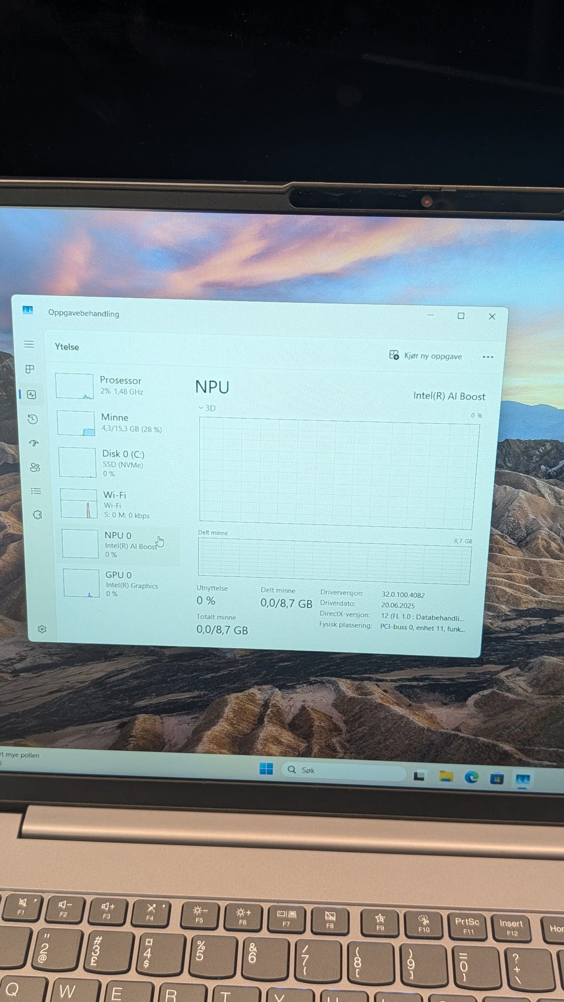
Task: Click the DirectX-versjon value text
Action: (x=422, y=618)
